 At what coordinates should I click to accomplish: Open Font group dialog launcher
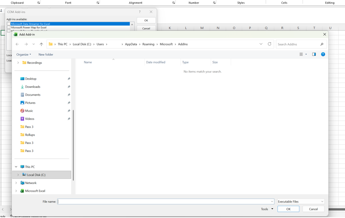pos(98,3)
